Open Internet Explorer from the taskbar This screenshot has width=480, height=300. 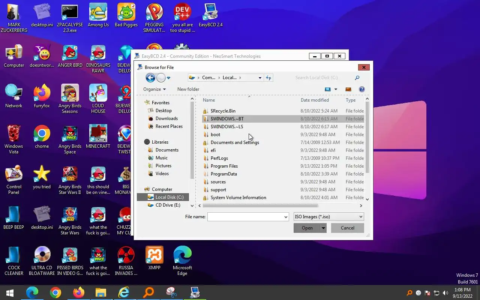click(124, 292)
